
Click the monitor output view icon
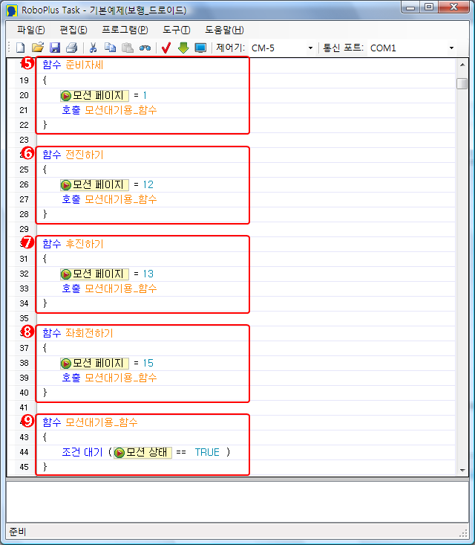pos(200,48)
